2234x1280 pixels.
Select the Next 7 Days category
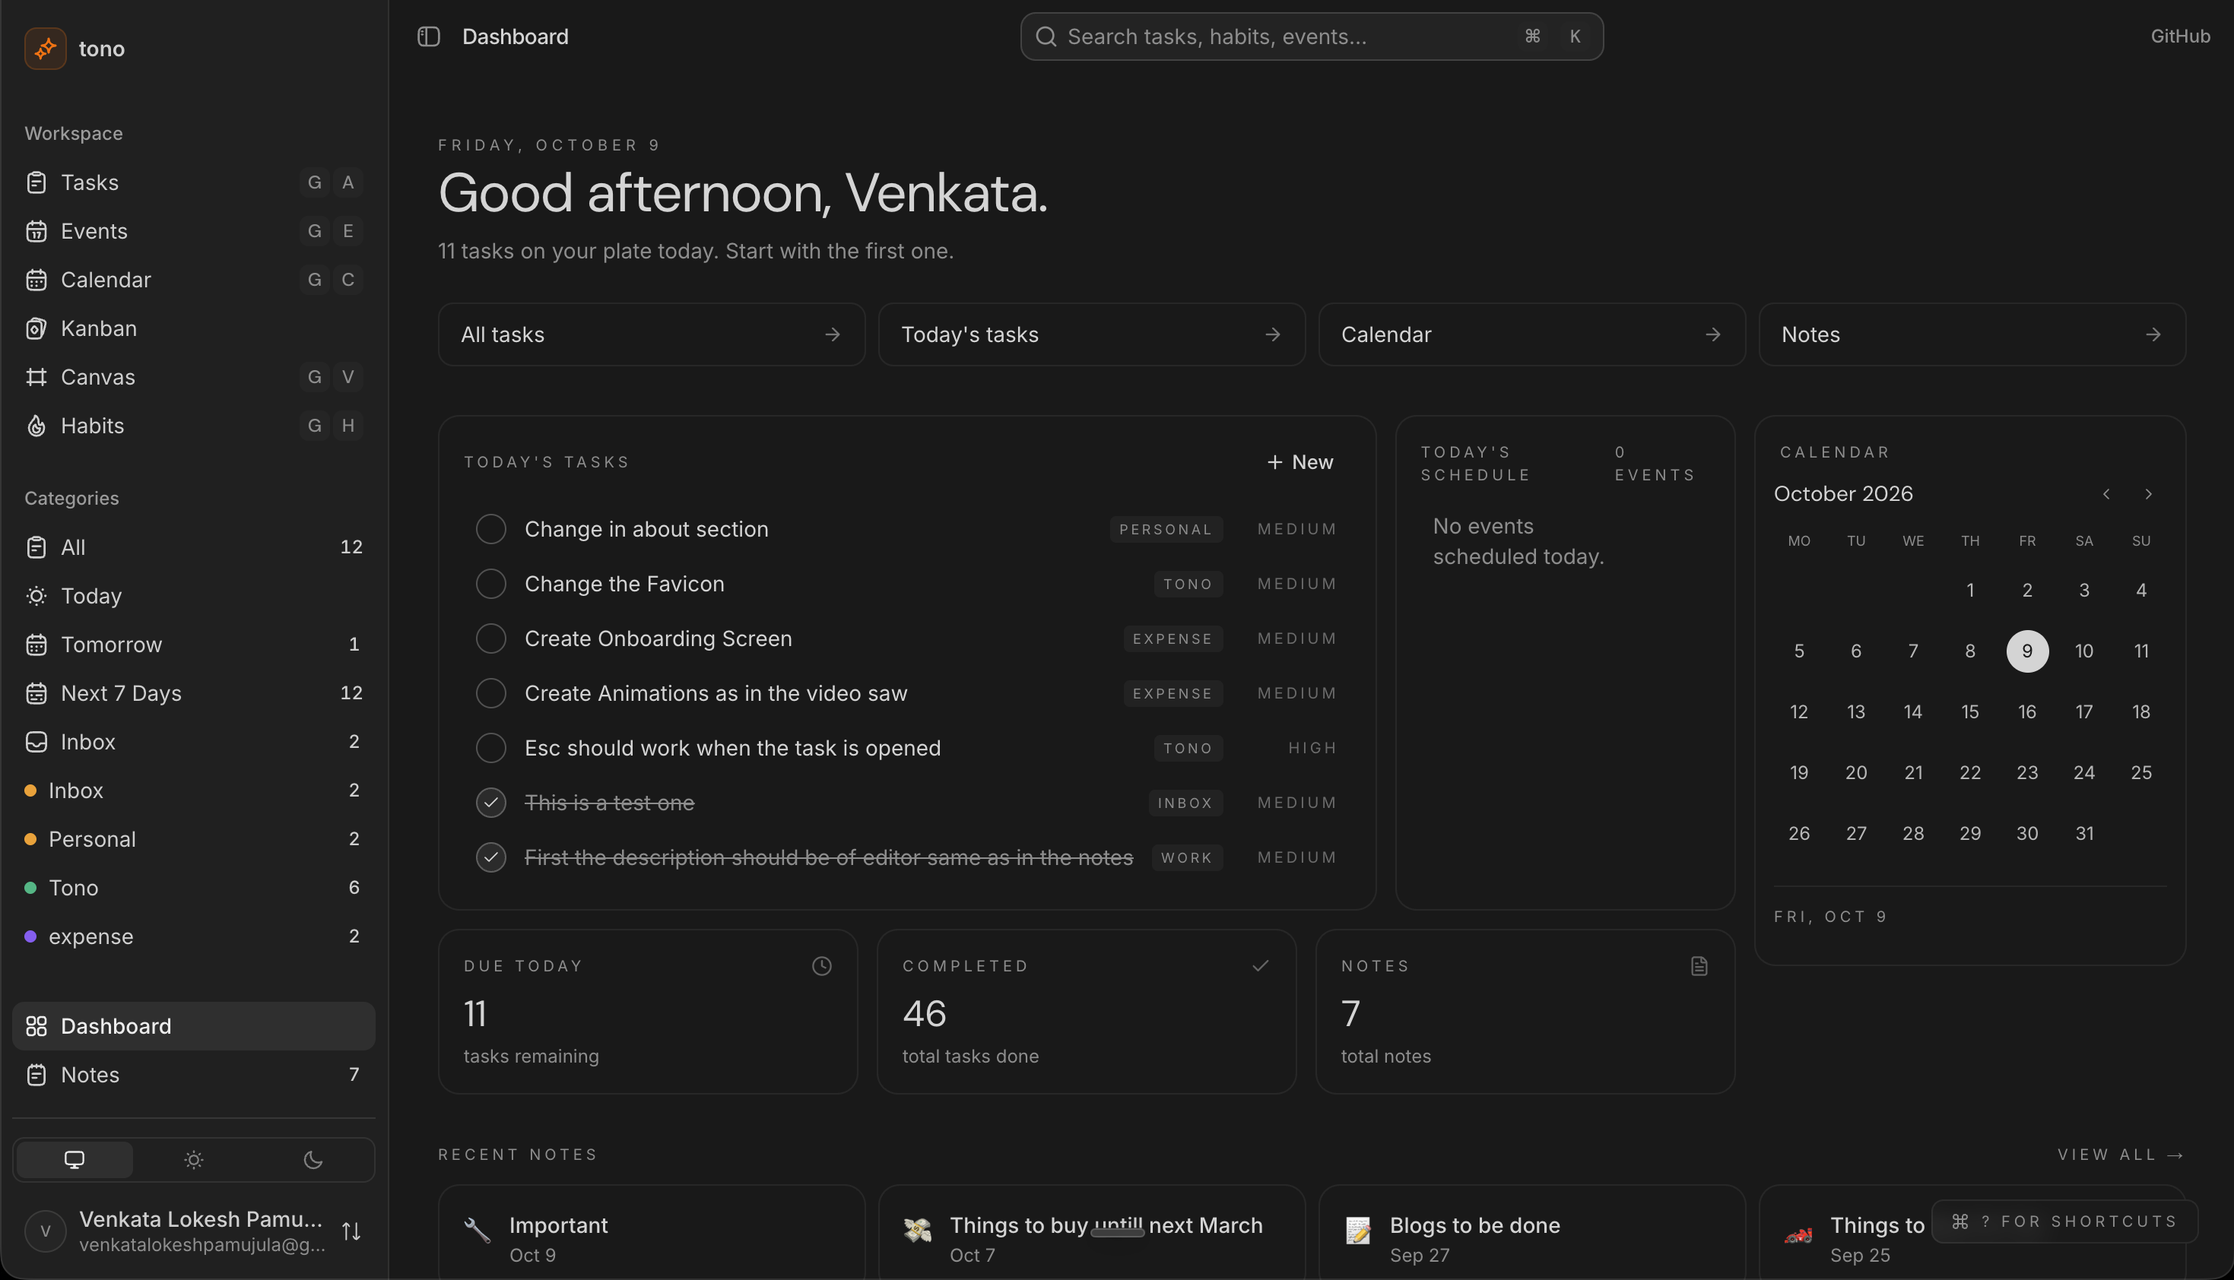click(193, 694)
